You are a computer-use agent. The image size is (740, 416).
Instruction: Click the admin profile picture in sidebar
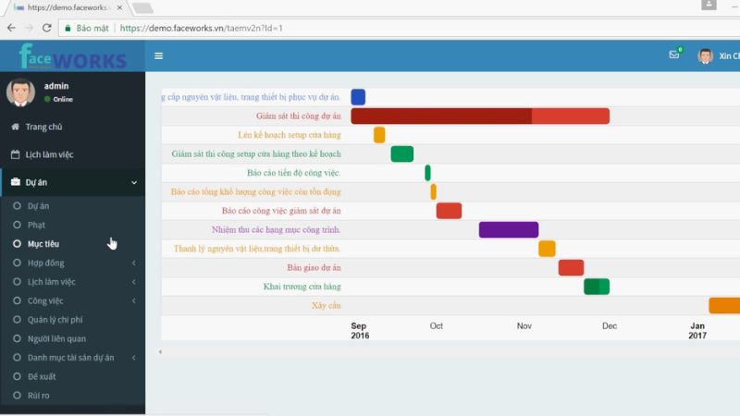point(20,92)
